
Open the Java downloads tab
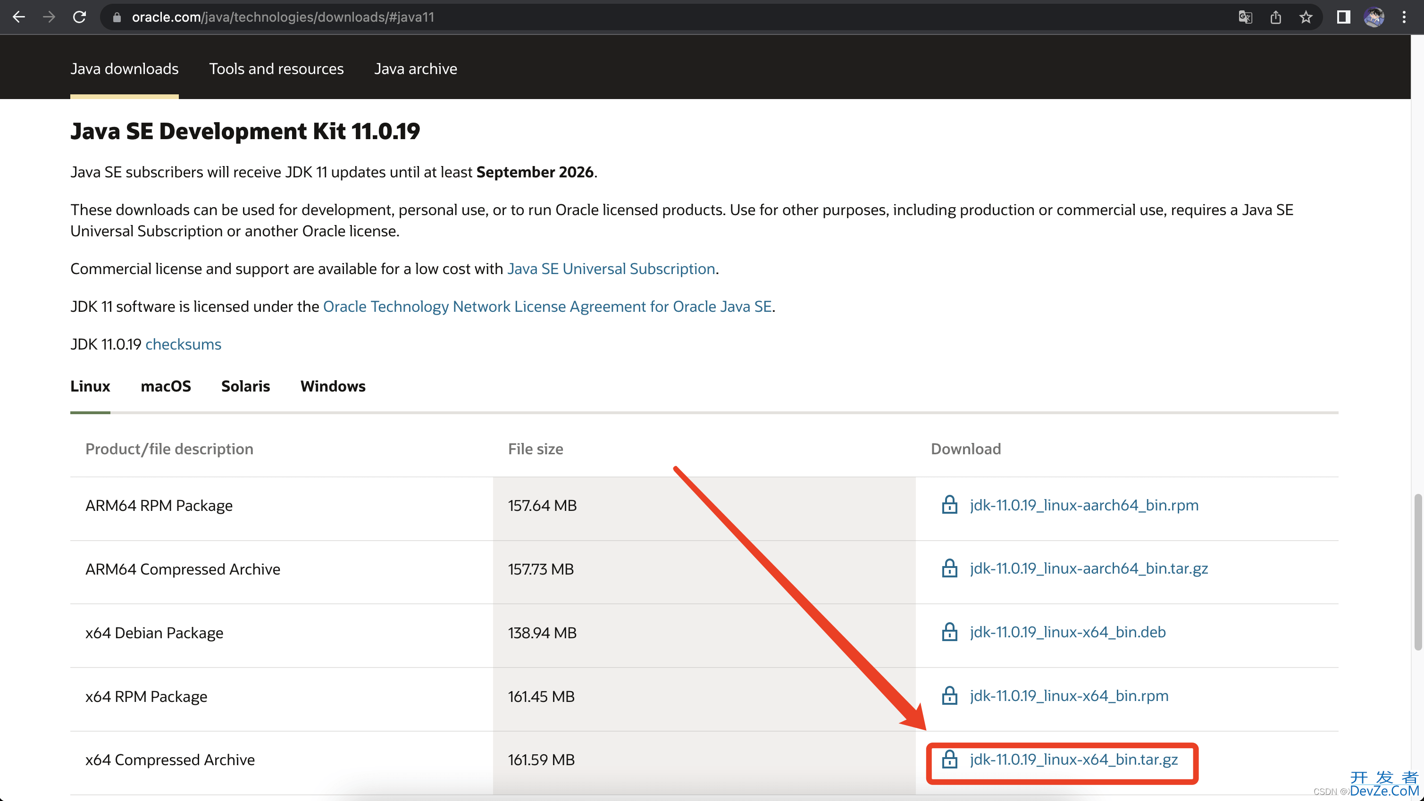point(125,68)
